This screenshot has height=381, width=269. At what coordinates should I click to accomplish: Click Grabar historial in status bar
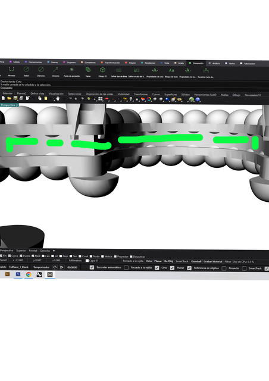tap(213, 262)
